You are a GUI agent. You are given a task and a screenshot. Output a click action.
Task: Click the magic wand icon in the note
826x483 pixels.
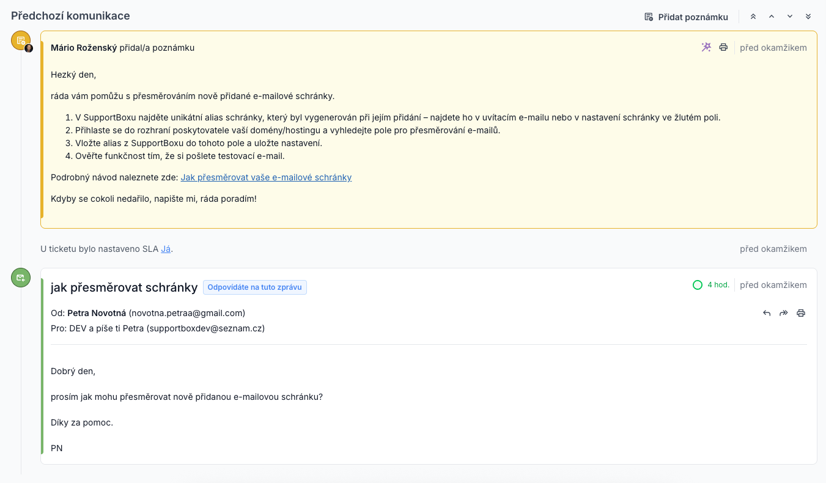click(706, 47)
